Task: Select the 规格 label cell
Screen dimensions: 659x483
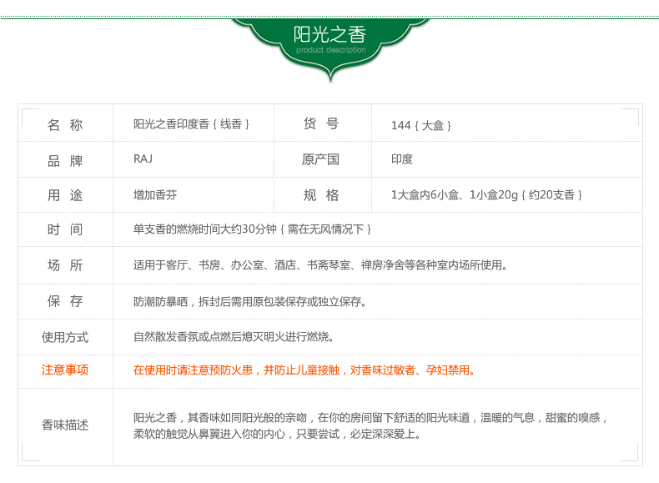Action: (x=321, y=195)
